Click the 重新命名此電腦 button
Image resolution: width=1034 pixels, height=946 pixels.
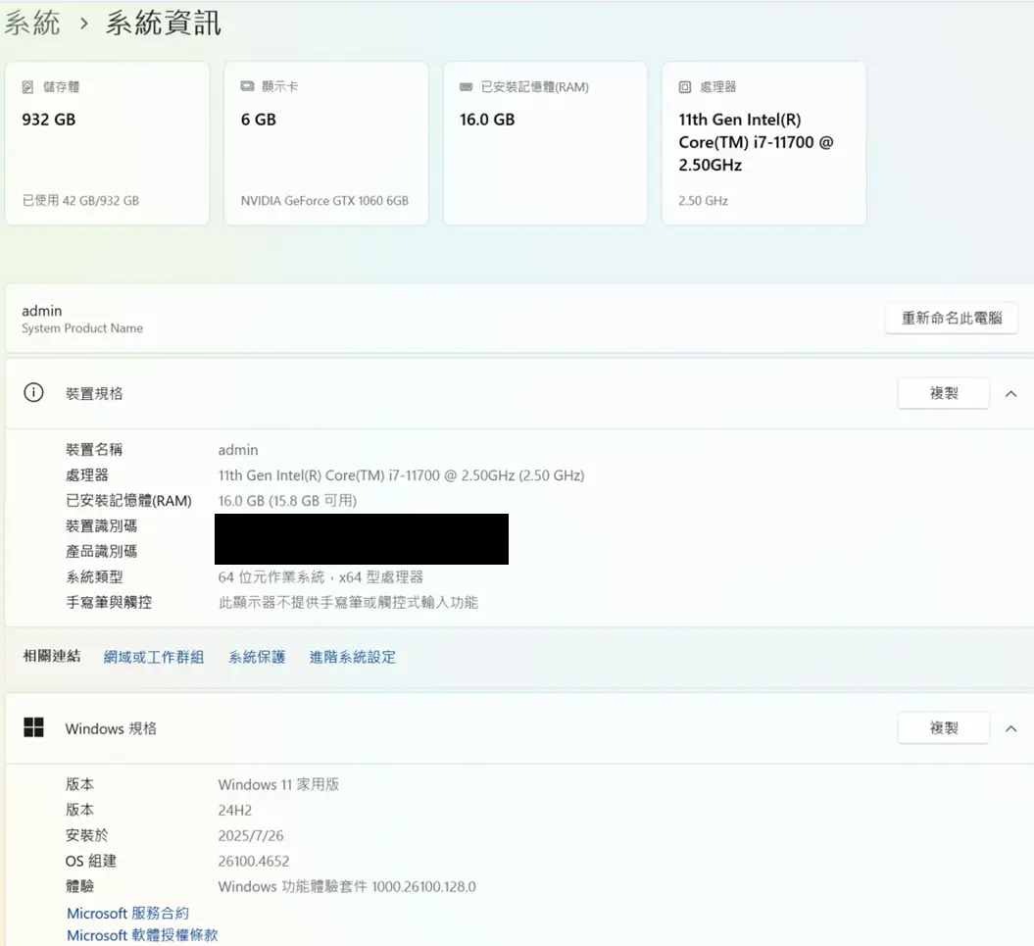click(x=952, y=318)
